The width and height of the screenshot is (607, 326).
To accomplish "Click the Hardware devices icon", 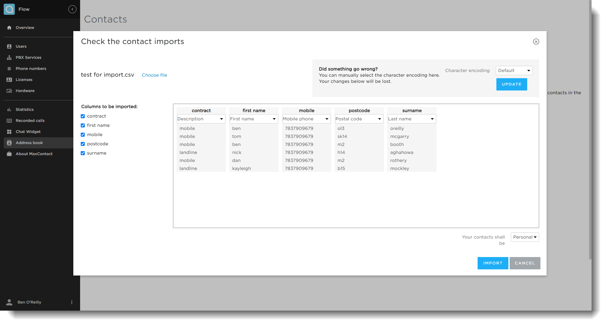I will click(x=9, y=91).
